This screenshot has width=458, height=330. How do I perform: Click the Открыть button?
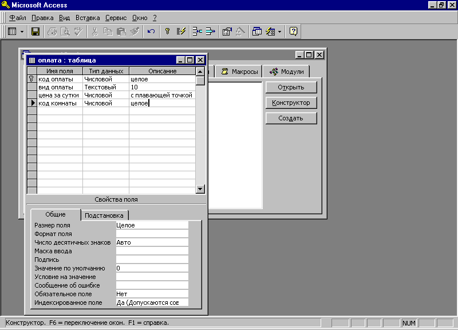(x=291, y=88)
